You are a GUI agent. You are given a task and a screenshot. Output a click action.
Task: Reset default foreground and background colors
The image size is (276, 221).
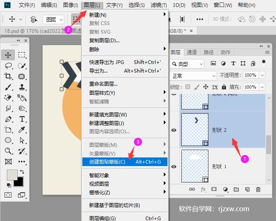pyautogui.click(x=9, y=185)
